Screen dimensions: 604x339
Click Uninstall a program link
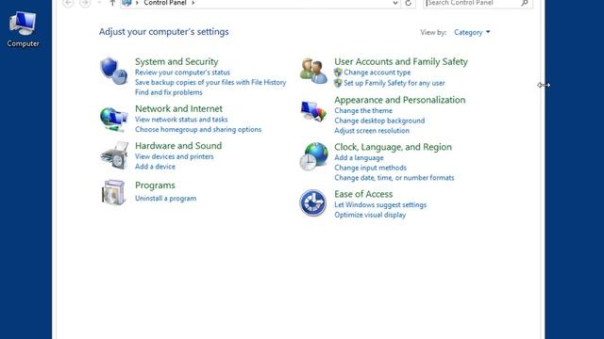[165, 199]
